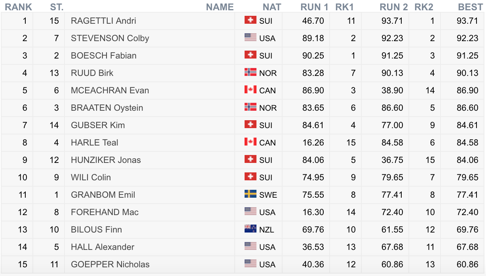Click the USA flag beside STEVENSON Colby
The height and width of the screenshot is (276, 486).
coord(250,38)
